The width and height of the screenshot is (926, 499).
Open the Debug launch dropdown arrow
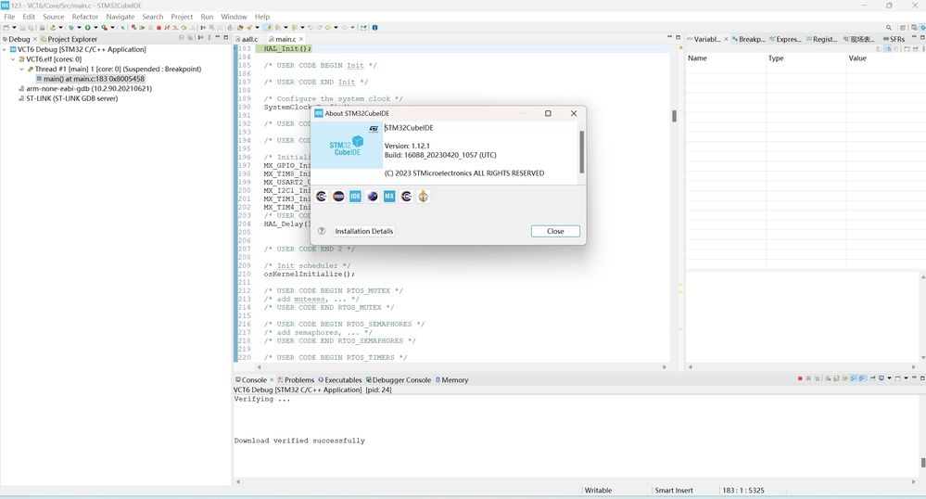(79, 27)
